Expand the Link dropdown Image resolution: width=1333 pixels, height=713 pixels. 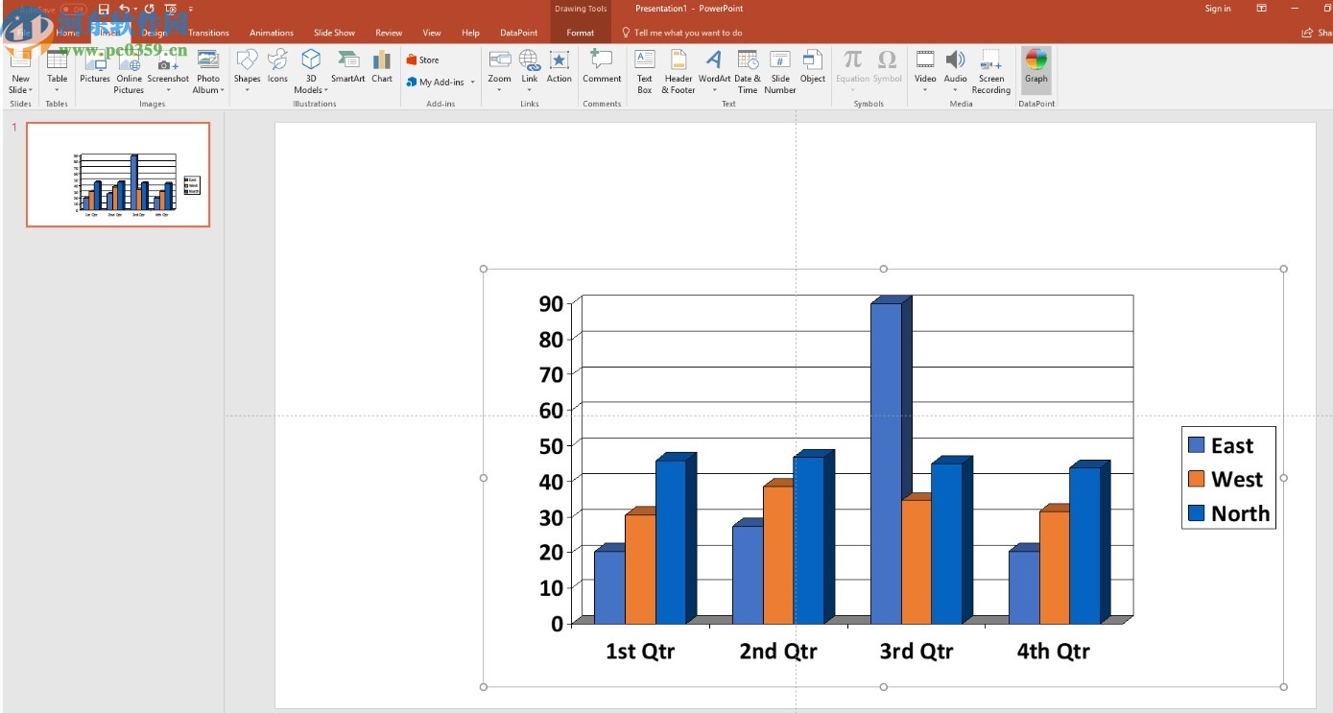coord(530,90)
